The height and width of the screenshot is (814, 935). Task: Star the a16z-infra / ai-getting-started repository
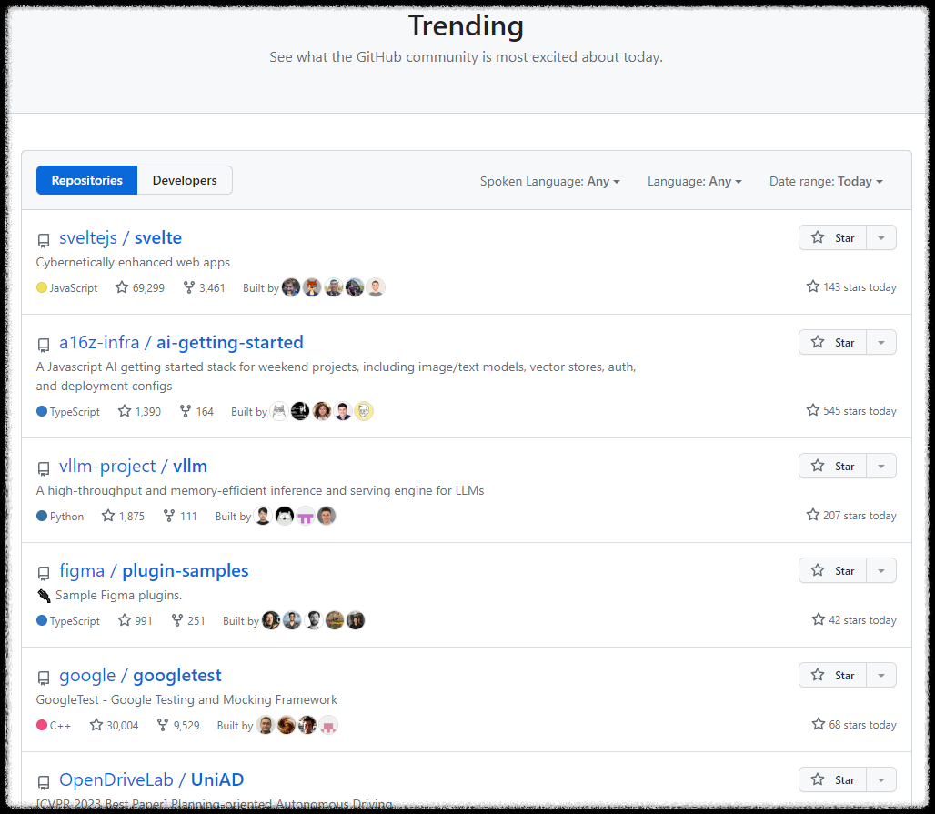[x=832, y=342]
